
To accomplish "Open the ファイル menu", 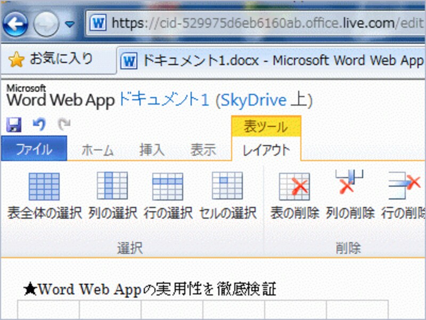I will point(34,150).
